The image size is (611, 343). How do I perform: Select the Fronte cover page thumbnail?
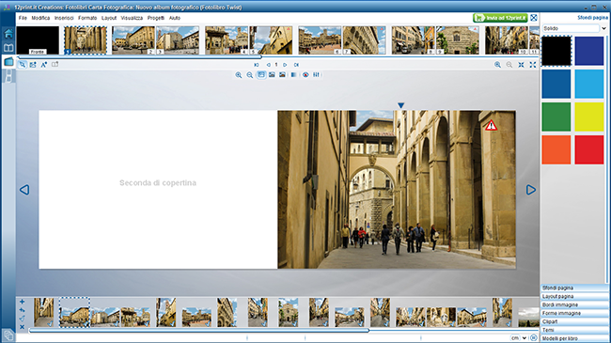coord(38,40)
